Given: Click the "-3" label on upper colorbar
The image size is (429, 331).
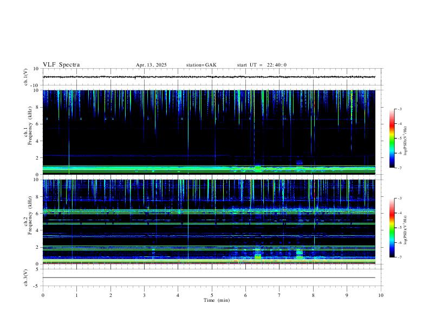Looking at the screenshot, I should 399,109.
